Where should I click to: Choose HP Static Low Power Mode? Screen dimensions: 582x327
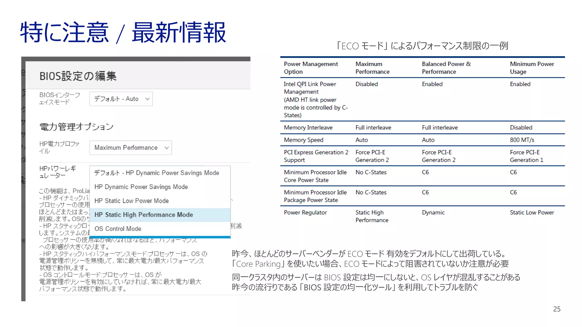(131, 201)
